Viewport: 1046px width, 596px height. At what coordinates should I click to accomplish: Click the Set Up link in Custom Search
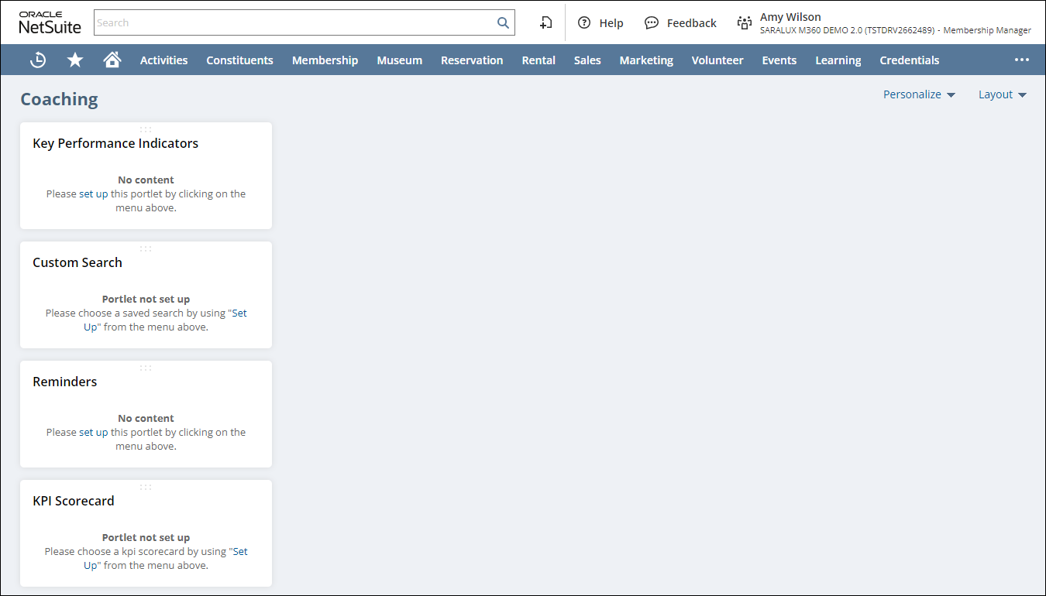[x=239, y=313]
